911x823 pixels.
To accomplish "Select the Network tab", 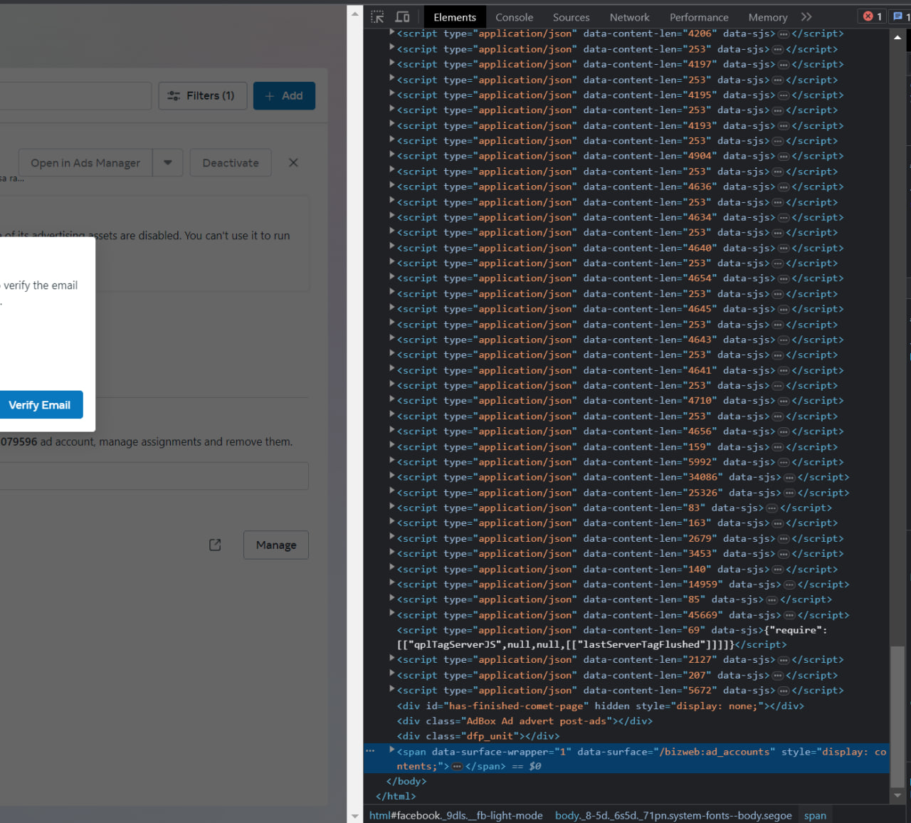I will coord(630,17).
